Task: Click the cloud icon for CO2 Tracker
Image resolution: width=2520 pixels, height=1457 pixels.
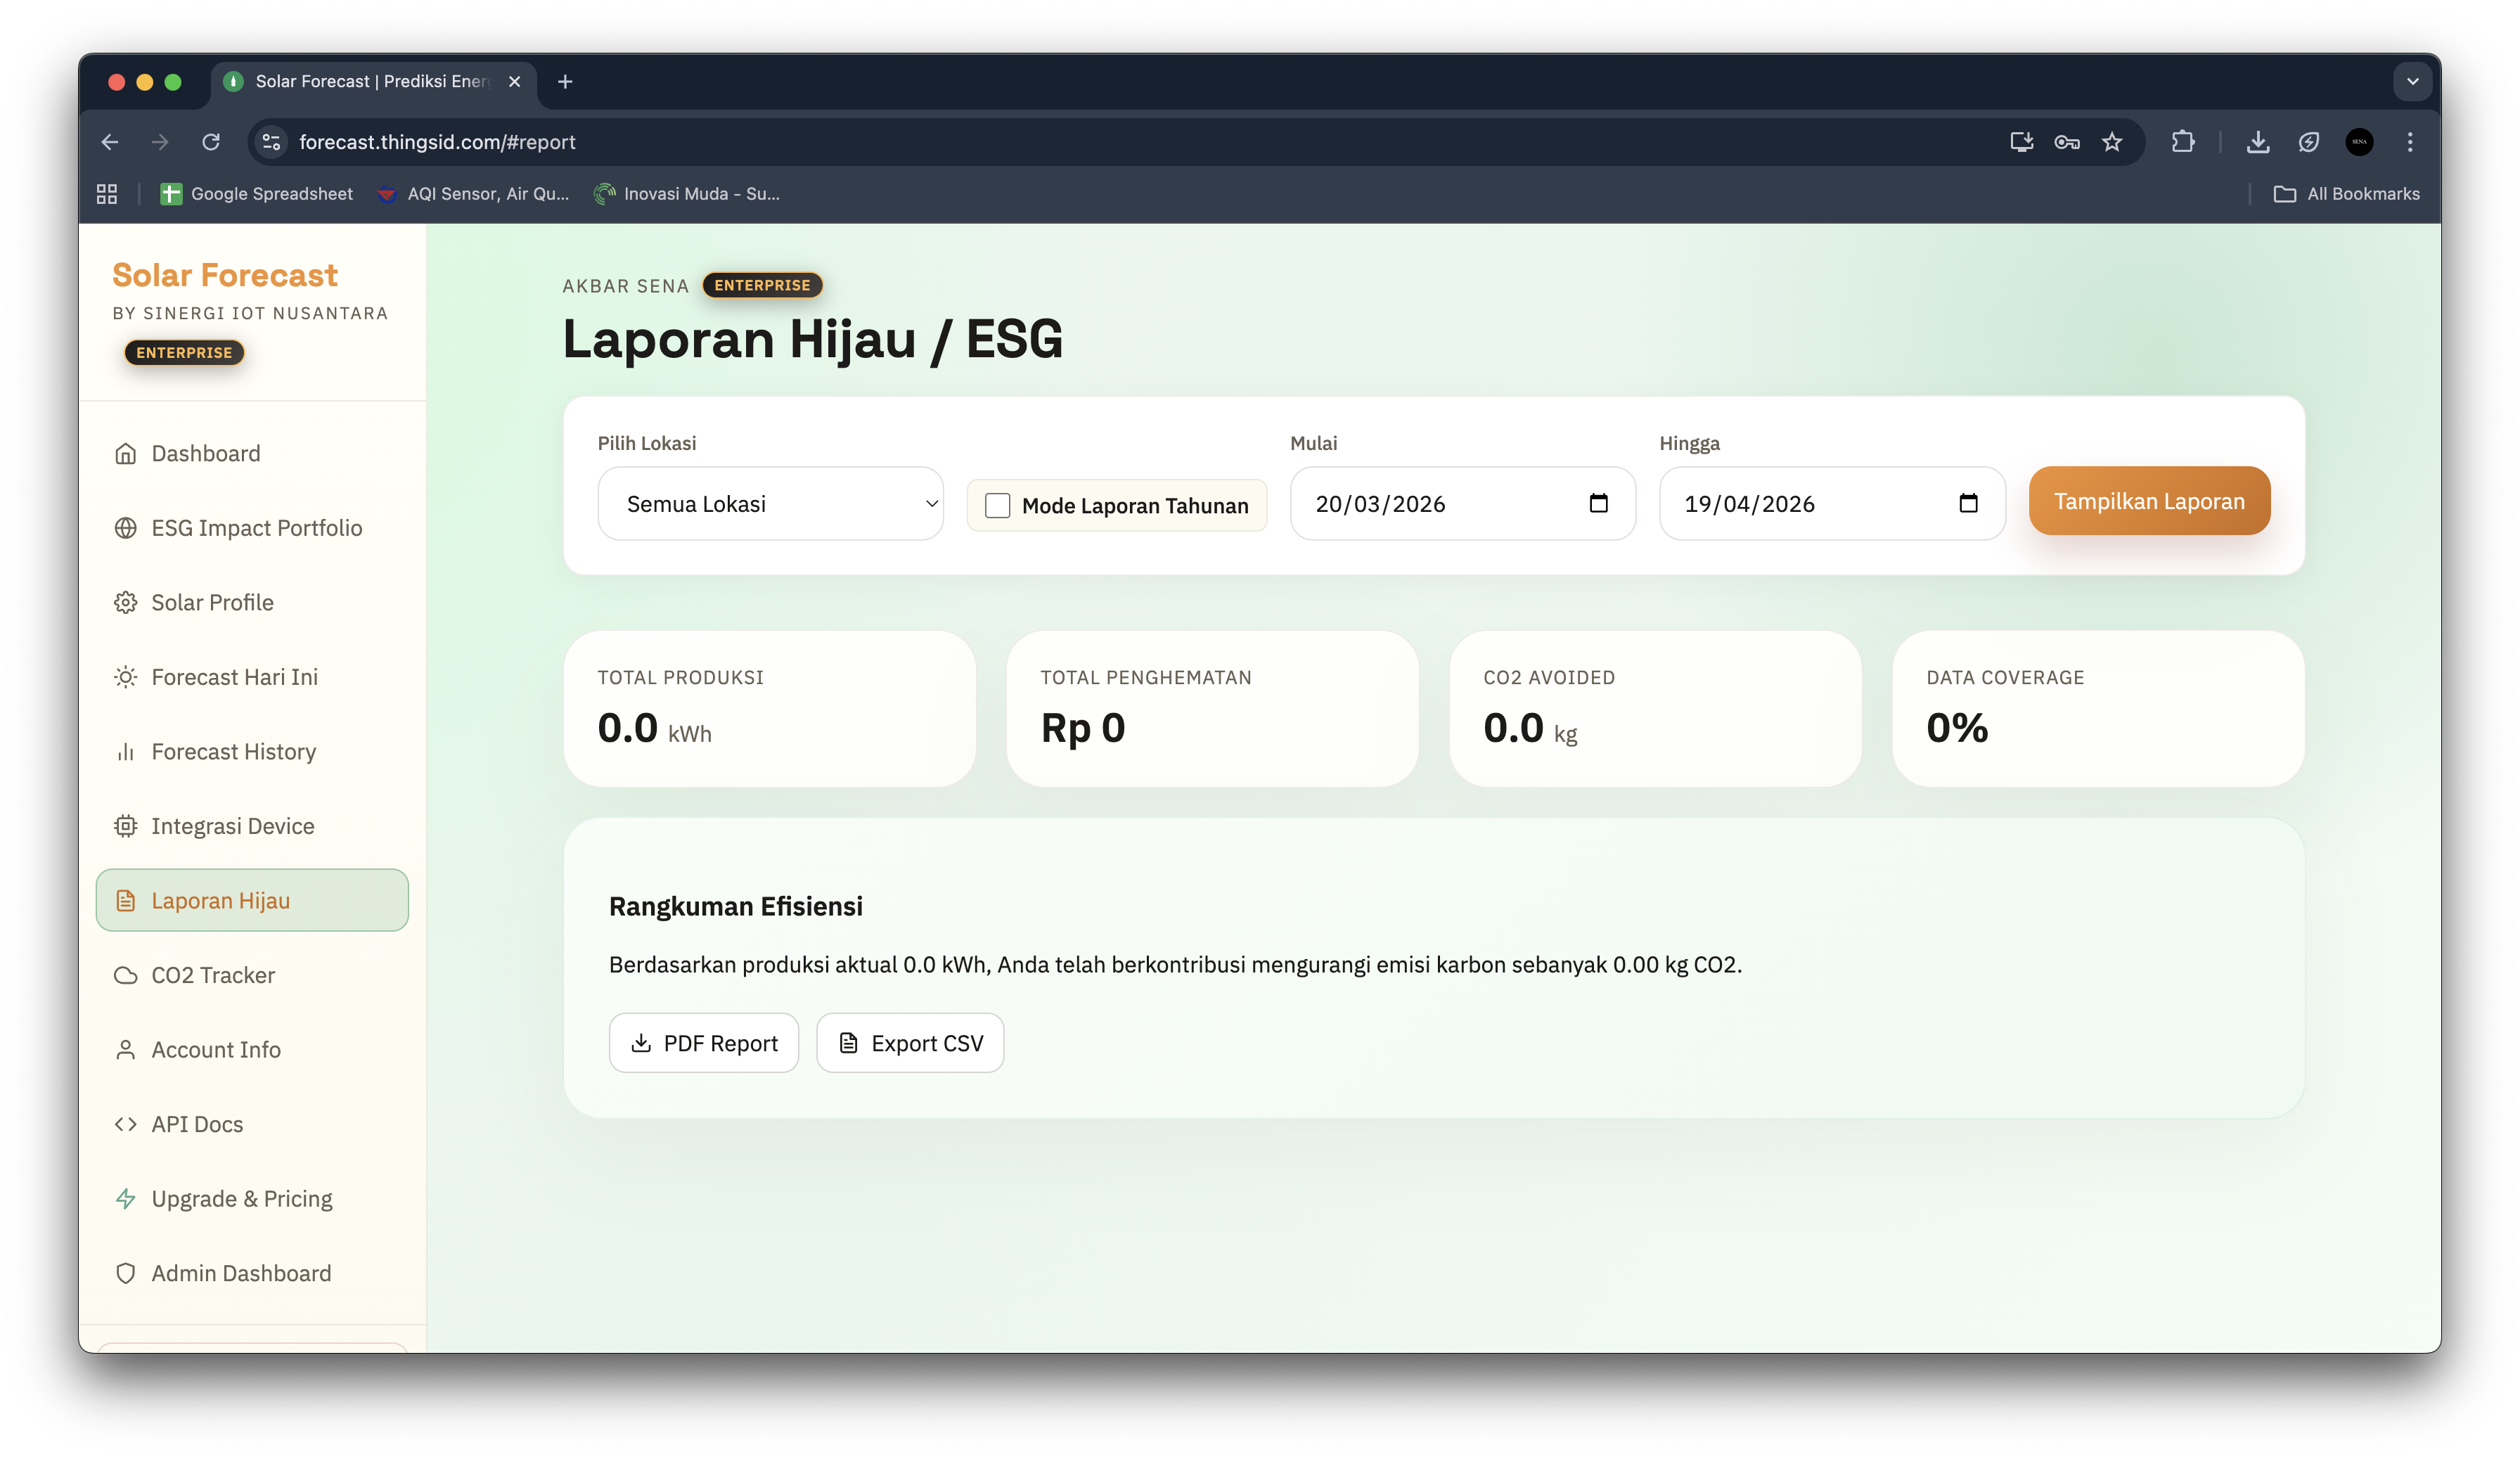Action: (x=125, y=975)
